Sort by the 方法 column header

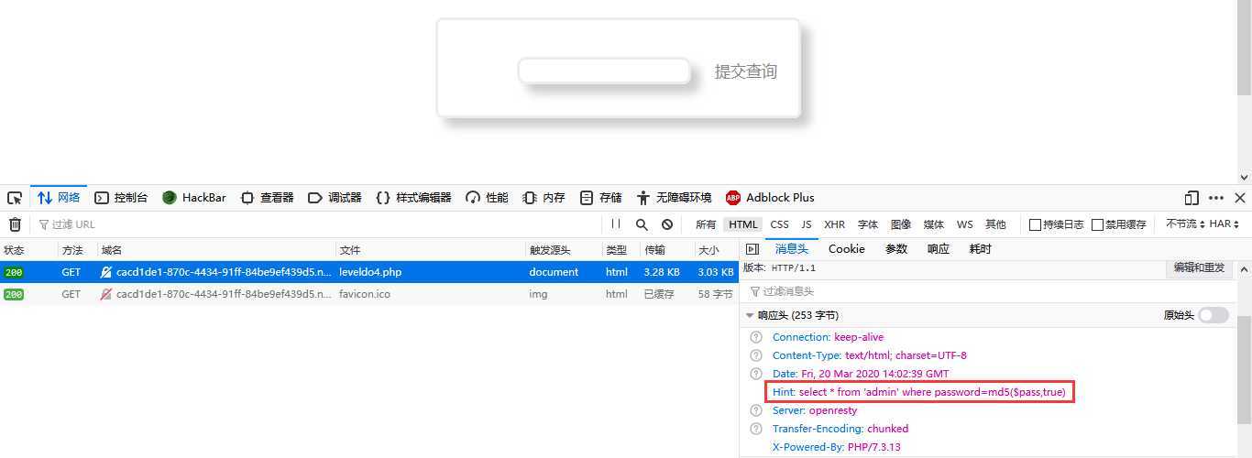pos(77,249)
